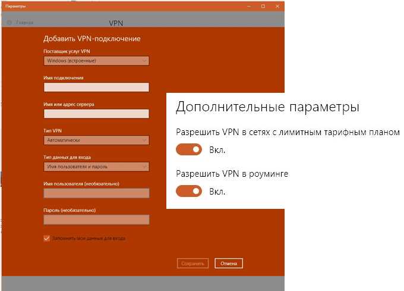The height and width of the screenshot is (291, 404).
Task: Click the Главная home gear icon
Action: click(x=10, y=23)
